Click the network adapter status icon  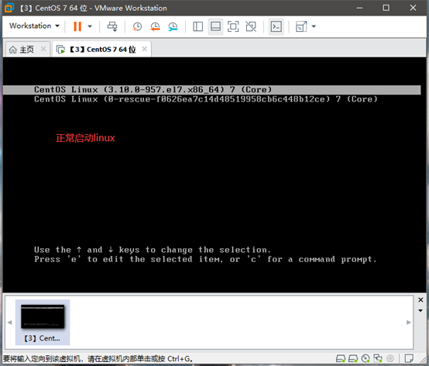[378, 358]
